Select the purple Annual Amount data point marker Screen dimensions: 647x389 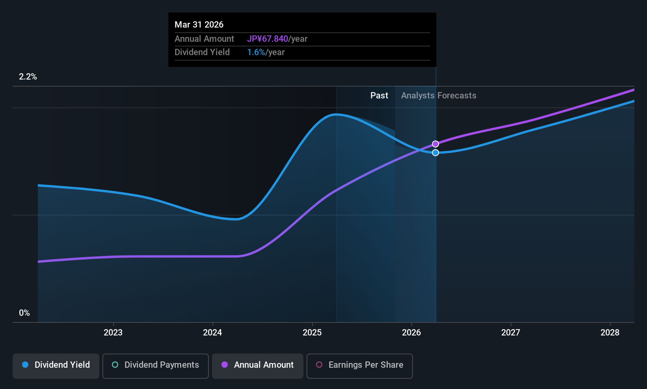pos(435,144)
